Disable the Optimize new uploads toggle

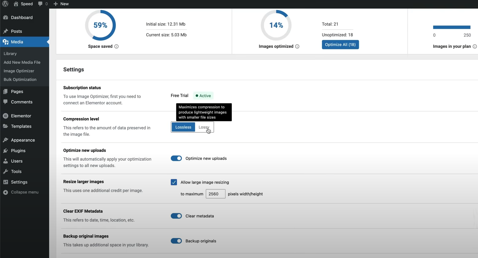click(x=176, y=158)
